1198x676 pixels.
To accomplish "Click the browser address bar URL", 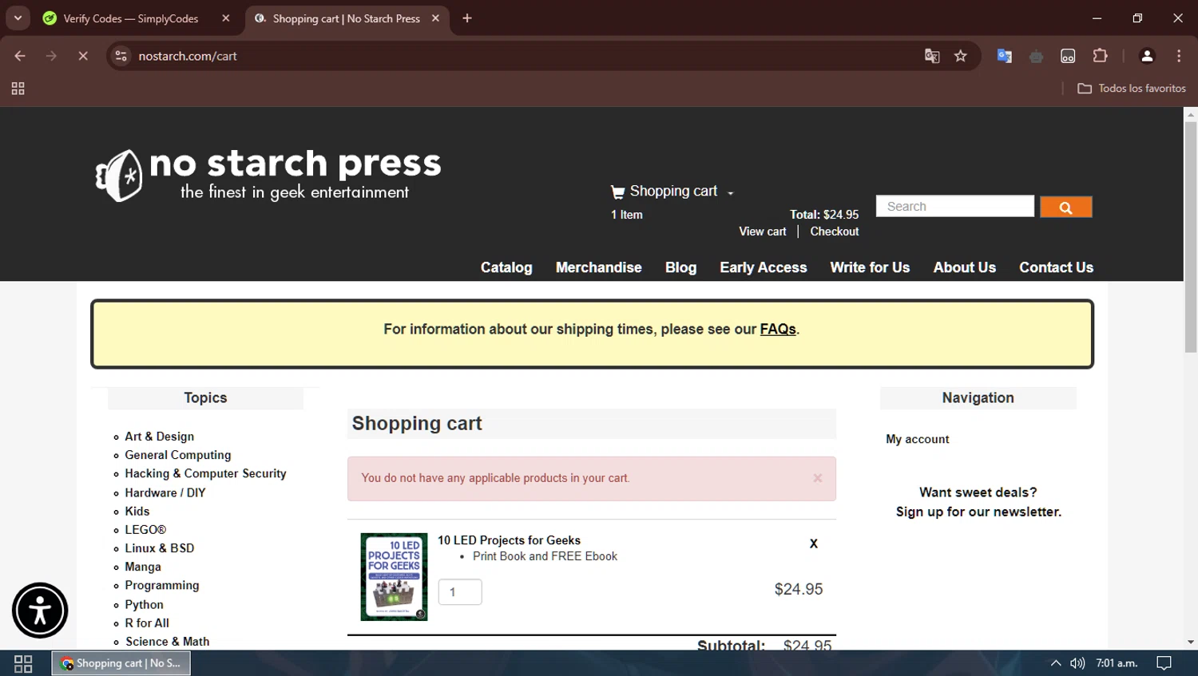I will click(x=188, y=56).
